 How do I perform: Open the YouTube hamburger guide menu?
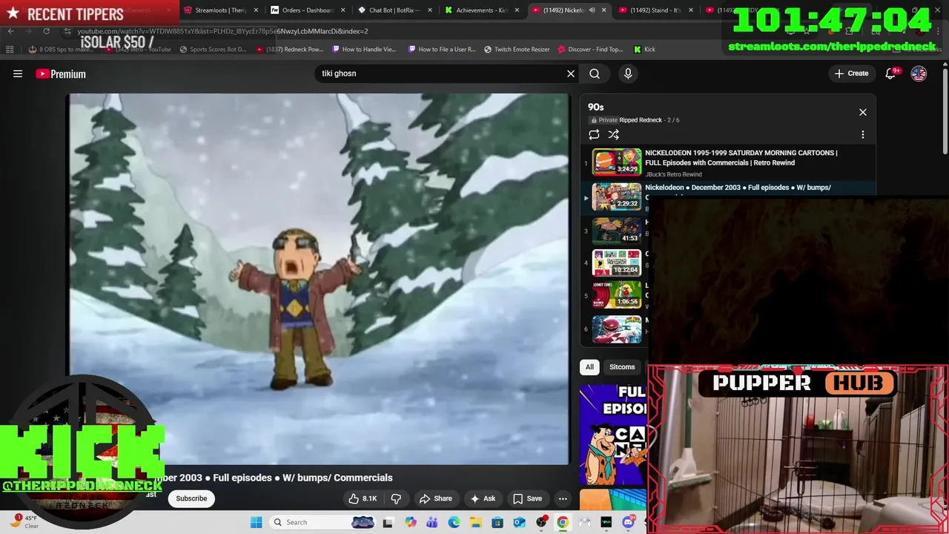click(18, 73)
